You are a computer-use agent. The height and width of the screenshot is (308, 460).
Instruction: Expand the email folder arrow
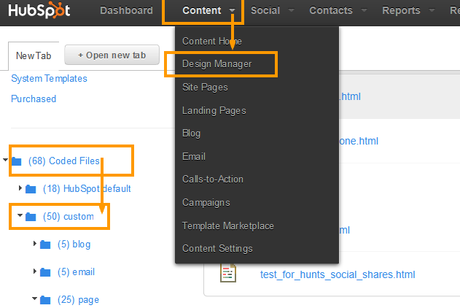tap(34, 271)
